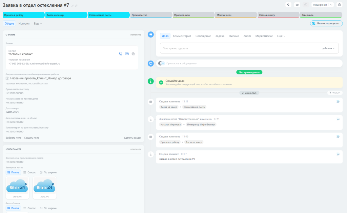The image size is (347, 213).
Task: Click the green plus icon next to Создайте дело
Action: [x=161, y=82]
